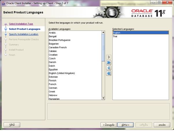174x131 pixels.
Task: Select Brazilian Portuguese in the list
Action: coord(75,40)
